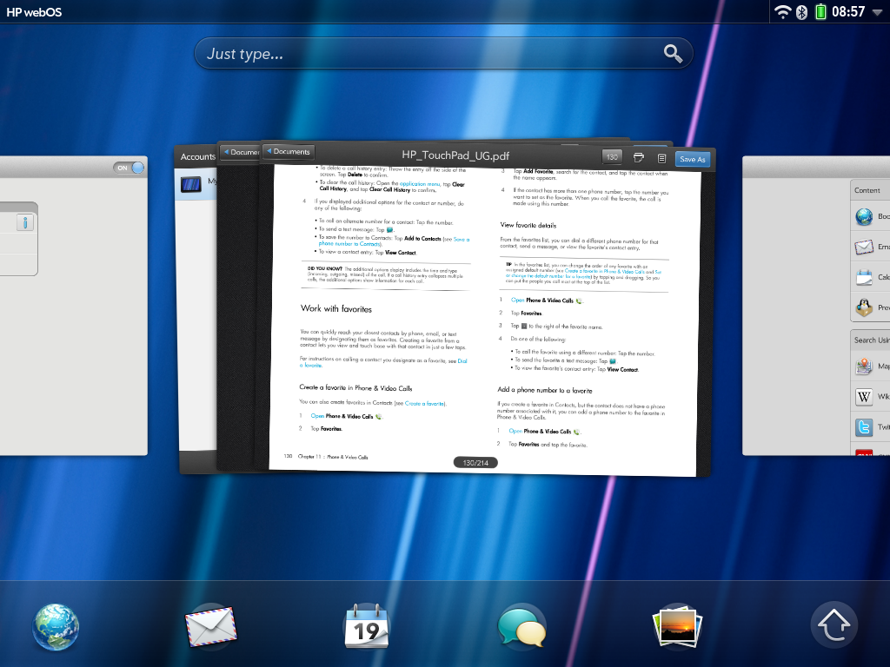Image resolution: width=890 pixels, height=667 pixels.
Task: Tap the print icon in the PDF toolbar
Action: tap(639, 158)
